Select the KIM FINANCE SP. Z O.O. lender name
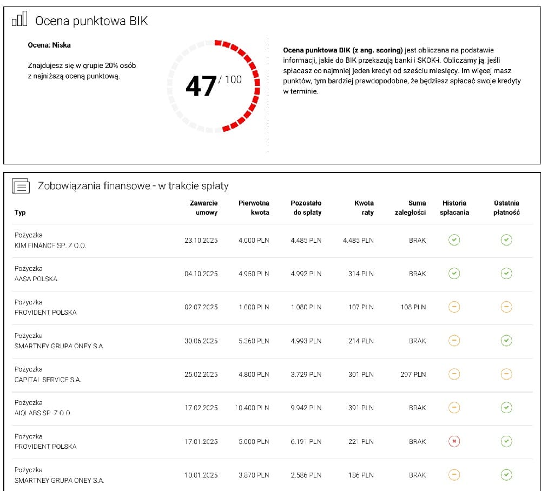The height and width of the screenshot is (491, 541). coord(50,246)
